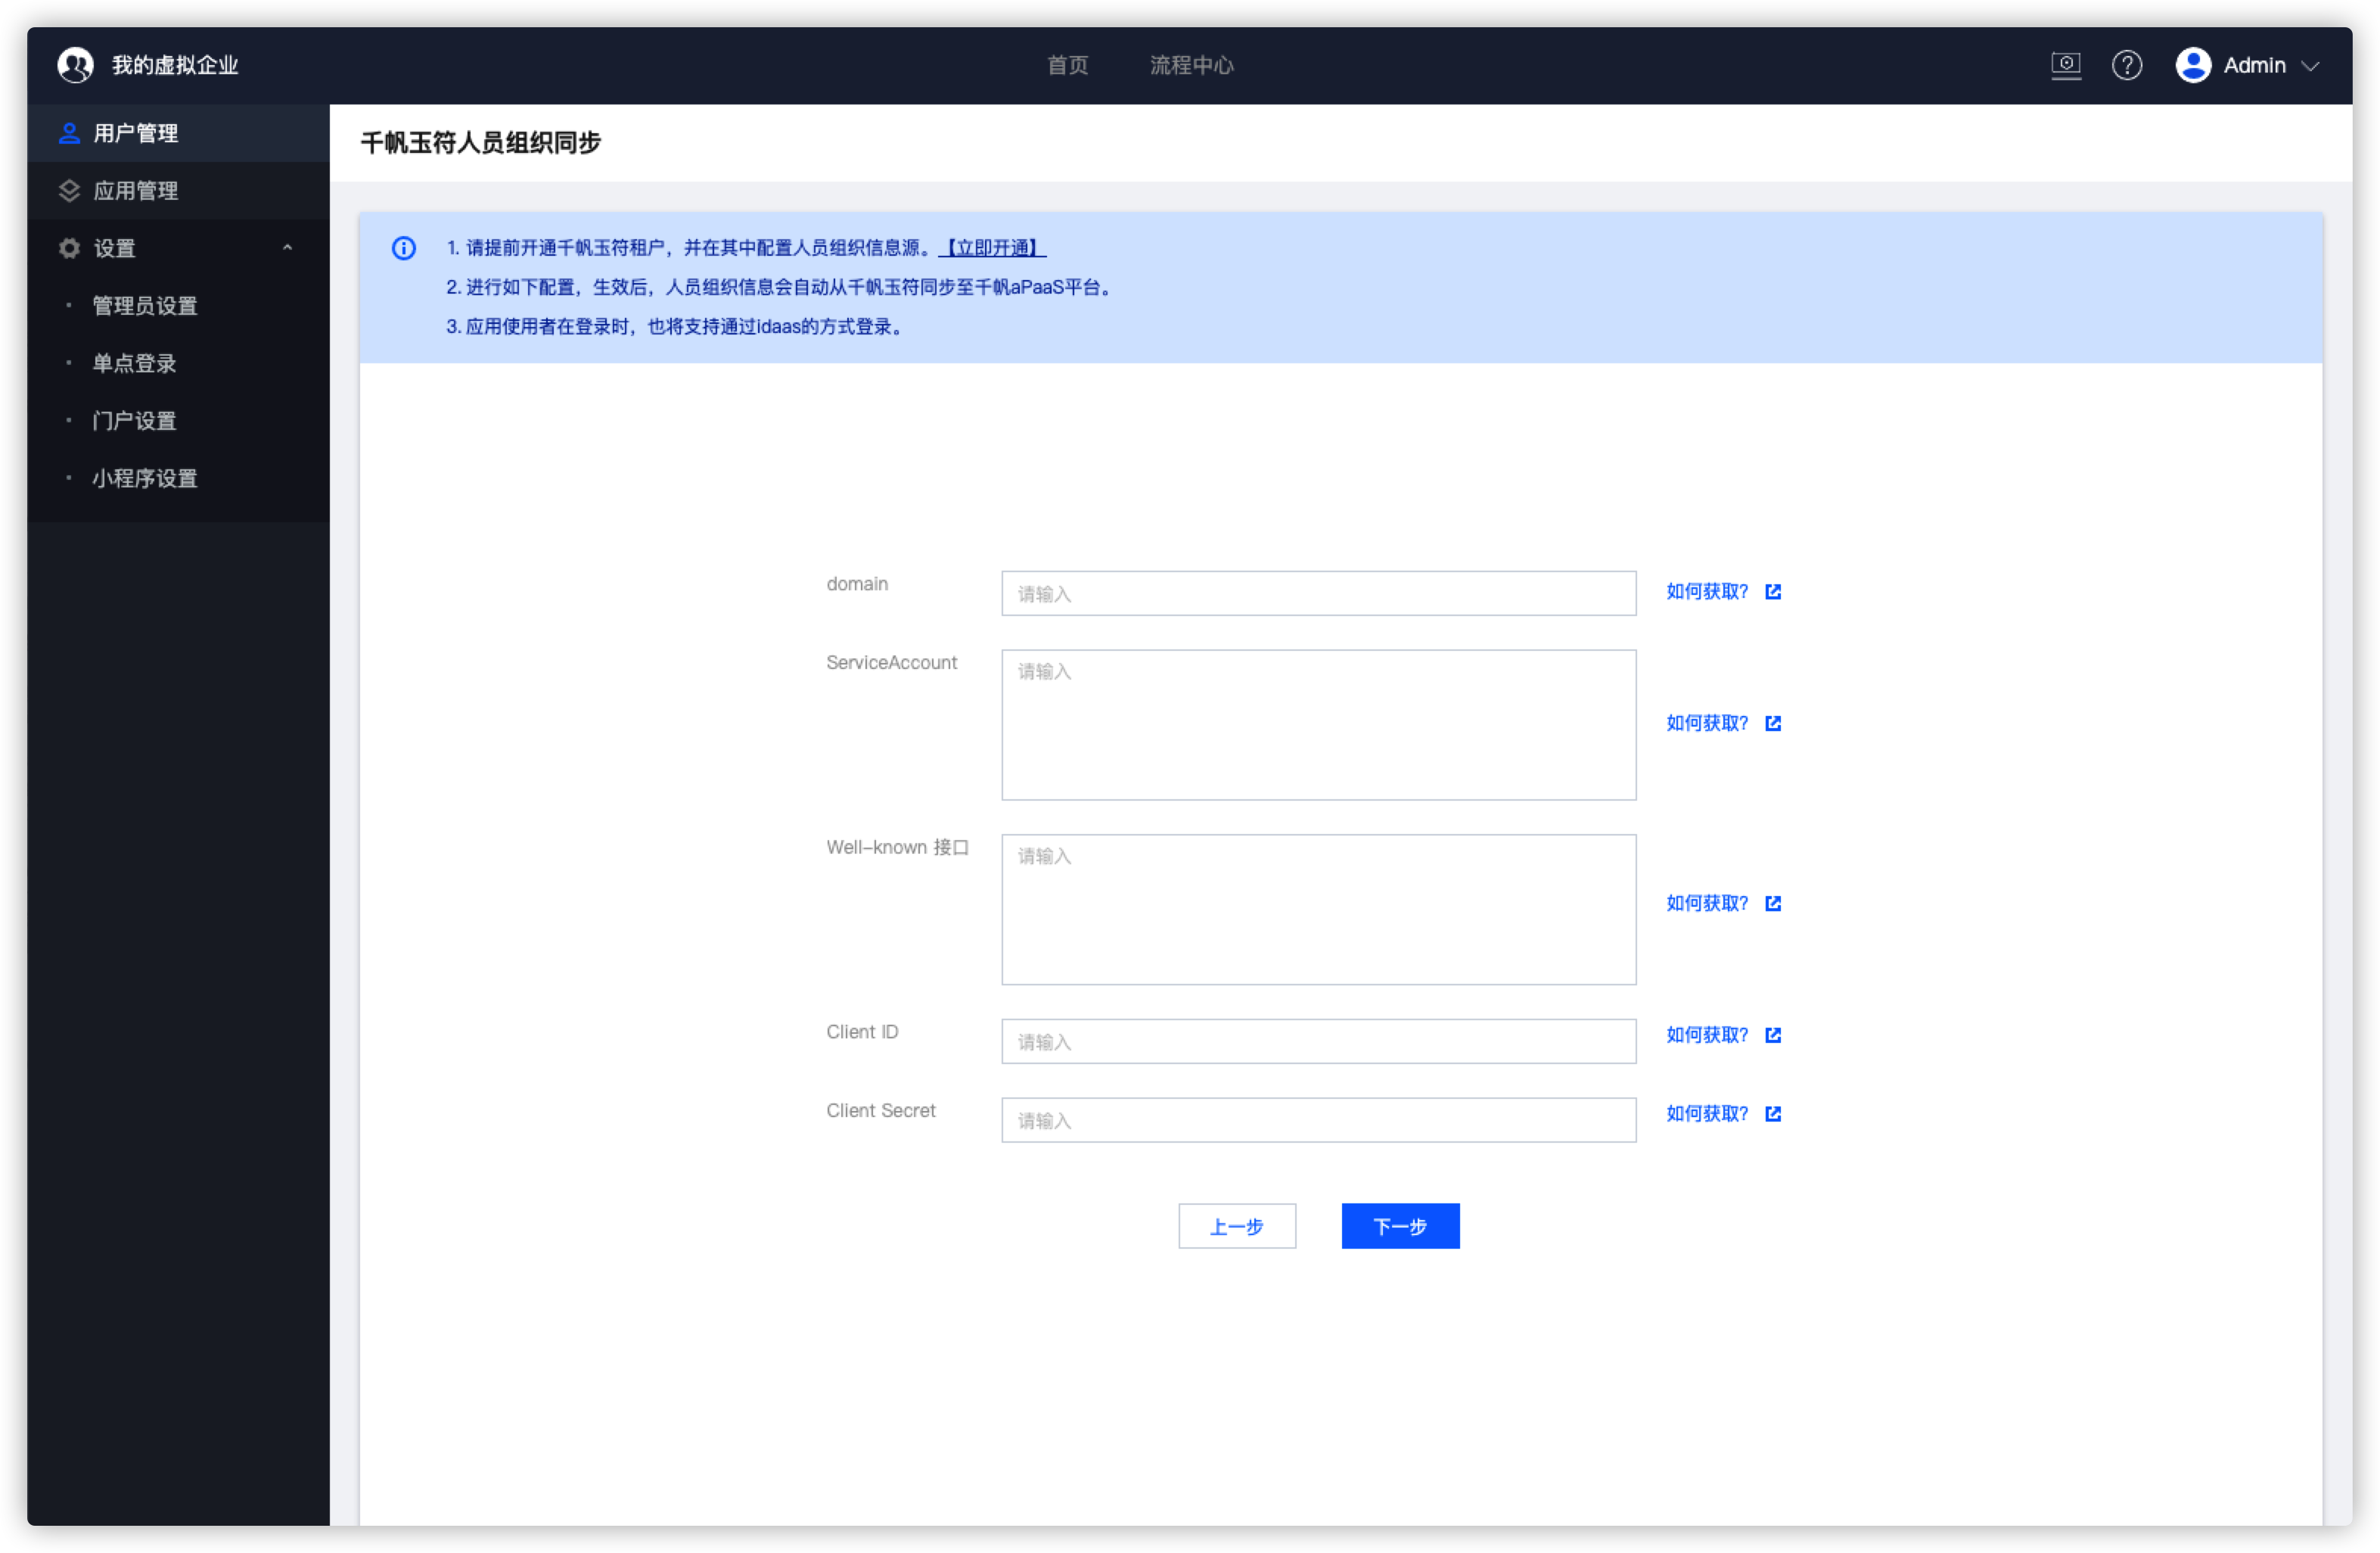The height and width of the screenshot is (1553, 2380).
Task: Open external link icon beside Client ID help
Action: coord(1772,1034)
